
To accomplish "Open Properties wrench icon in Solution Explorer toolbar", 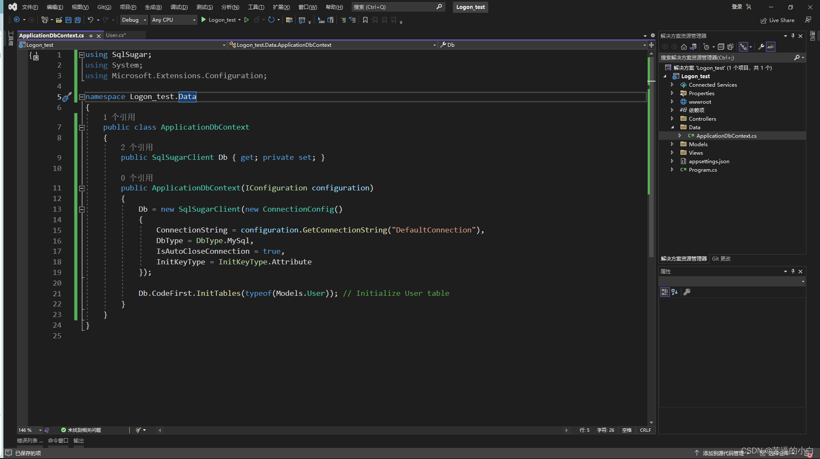I will tap(761, 47).
